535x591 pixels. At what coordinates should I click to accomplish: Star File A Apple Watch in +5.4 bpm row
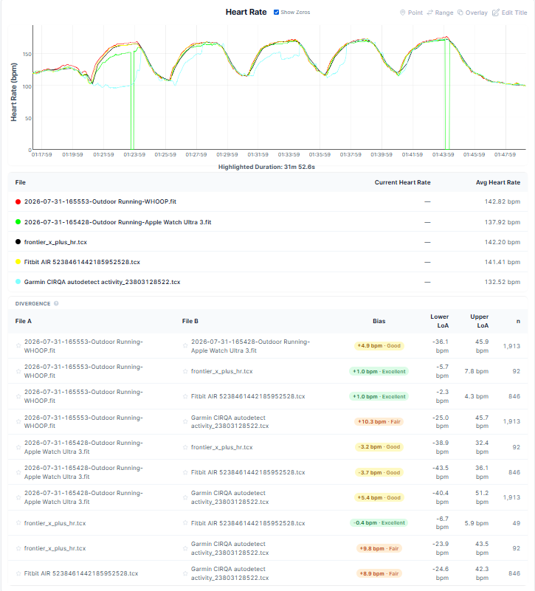(18, 497)
